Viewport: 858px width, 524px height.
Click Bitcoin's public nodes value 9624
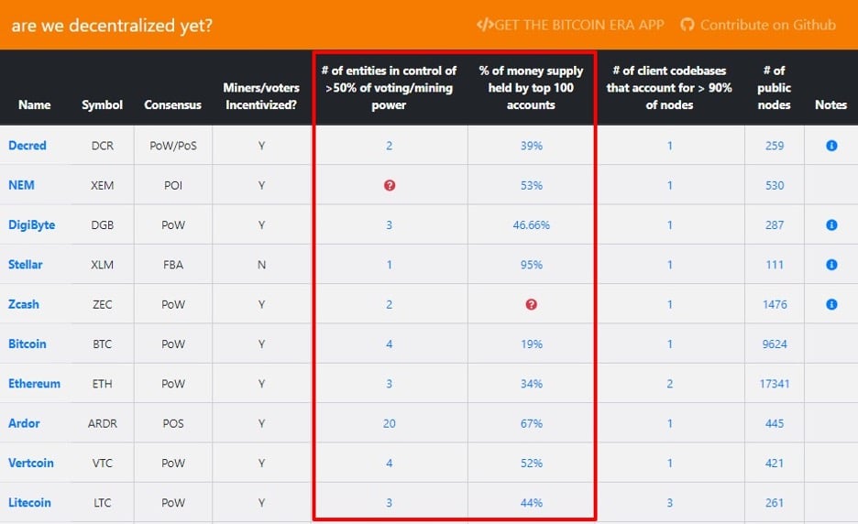[x=775, y=344]
